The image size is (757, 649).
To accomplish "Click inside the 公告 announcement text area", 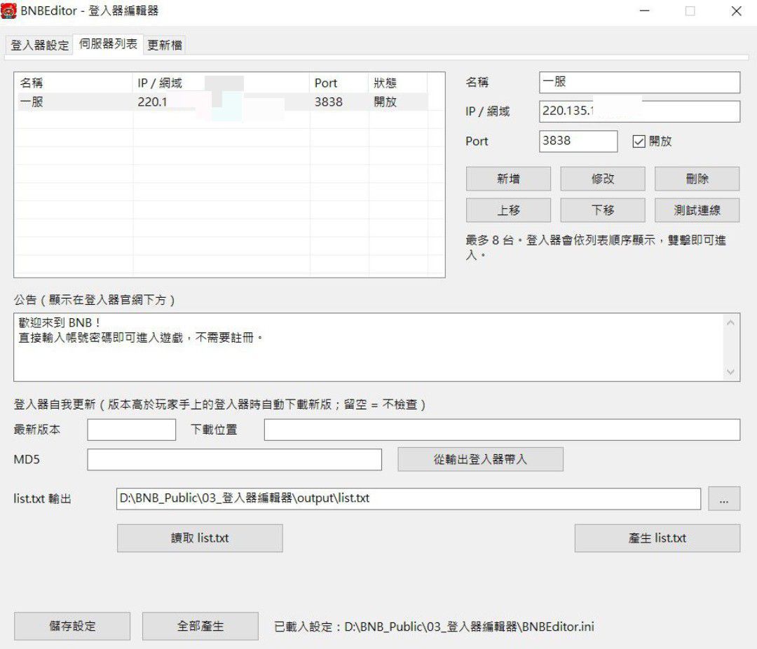I will (369, 347).
